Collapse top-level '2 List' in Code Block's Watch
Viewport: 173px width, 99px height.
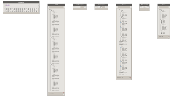[51, 65]
